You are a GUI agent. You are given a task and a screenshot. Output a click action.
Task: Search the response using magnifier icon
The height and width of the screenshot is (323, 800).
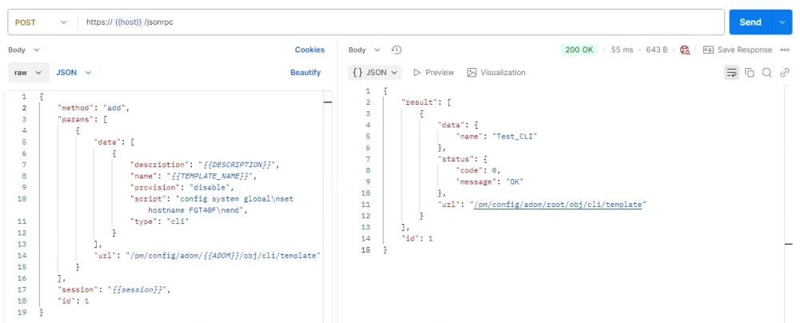767,73
